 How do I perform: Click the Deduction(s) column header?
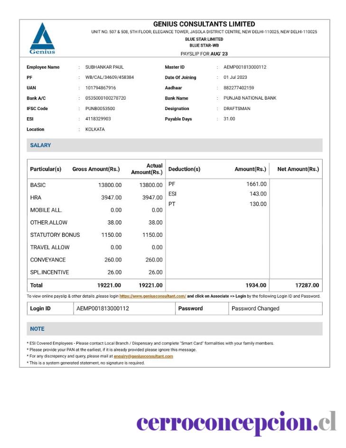pos(184,169)
